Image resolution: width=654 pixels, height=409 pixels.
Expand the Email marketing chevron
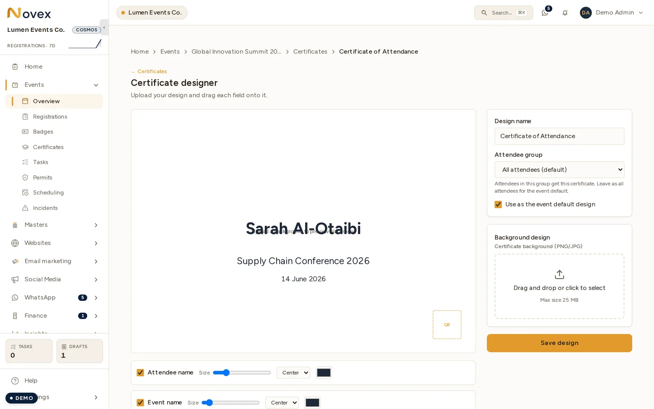pos(96,261)
